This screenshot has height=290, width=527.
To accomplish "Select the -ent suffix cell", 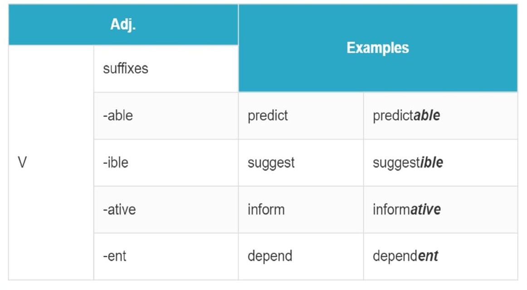I will point(166,256).
